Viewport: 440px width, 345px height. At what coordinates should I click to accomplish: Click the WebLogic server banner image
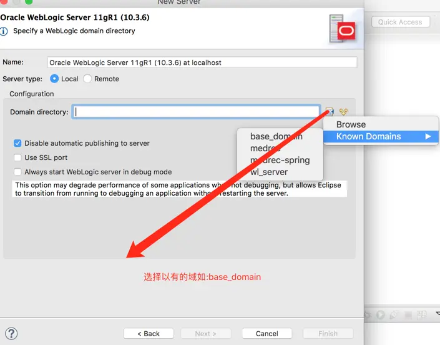342,29
